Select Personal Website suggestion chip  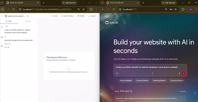126,80
